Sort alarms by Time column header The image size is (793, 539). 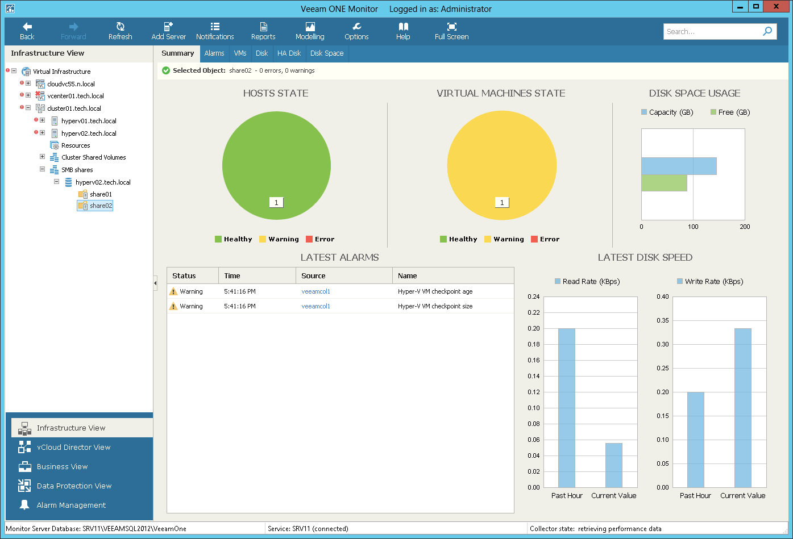coord(258,276)
